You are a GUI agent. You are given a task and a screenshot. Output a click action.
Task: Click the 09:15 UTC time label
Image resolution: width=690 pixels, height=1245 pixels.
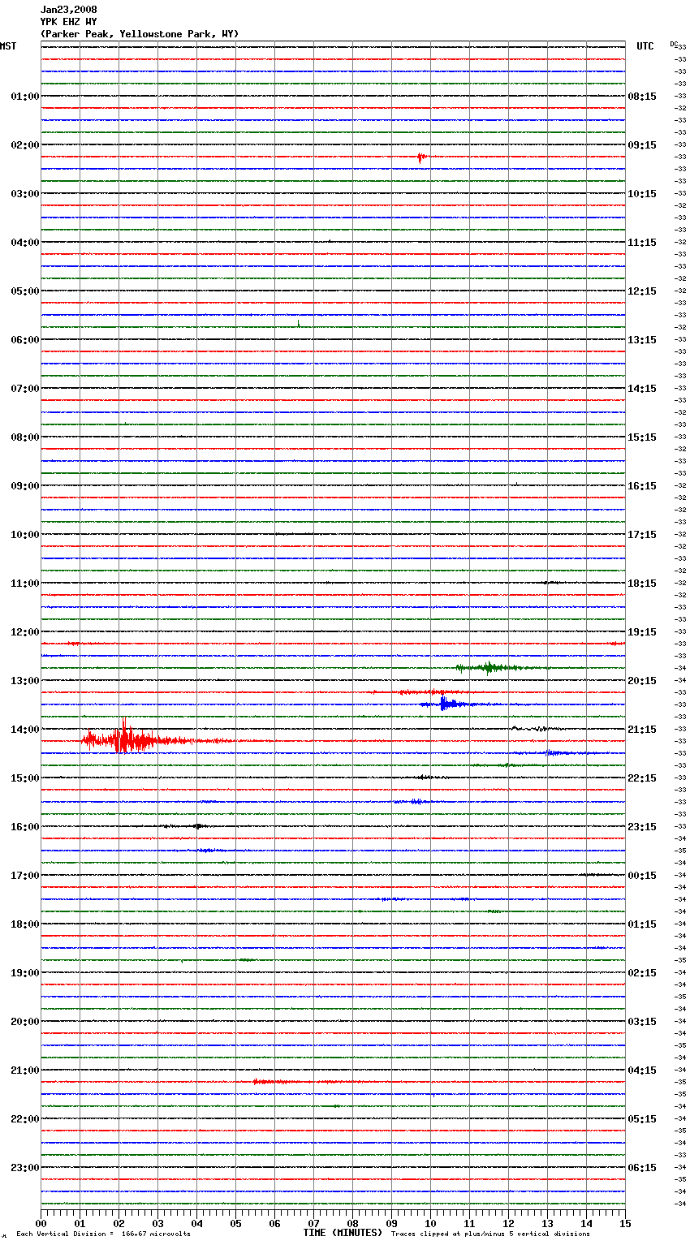coord(642,145)
